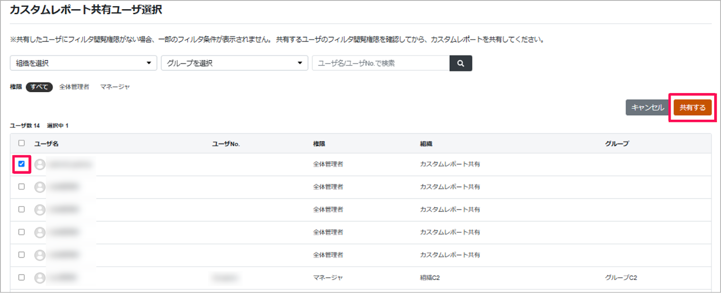Select the すべて permission filter

(x=39, y=87)
